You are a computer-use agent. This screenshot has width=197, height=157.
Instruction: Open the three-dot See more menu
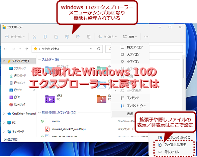146,37
